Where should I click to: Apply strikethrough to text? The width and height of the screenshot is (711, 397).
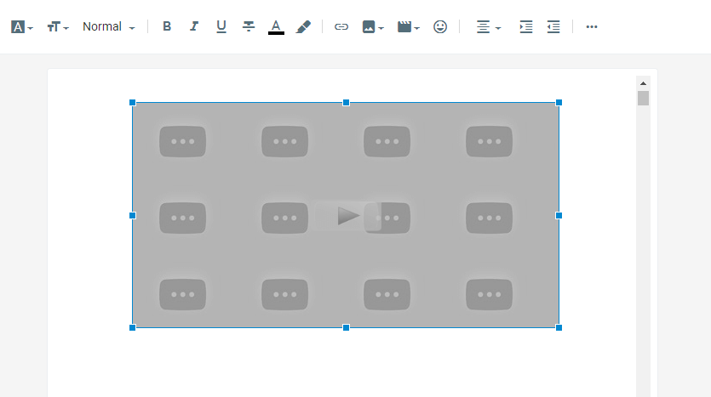tap(249, 26)
